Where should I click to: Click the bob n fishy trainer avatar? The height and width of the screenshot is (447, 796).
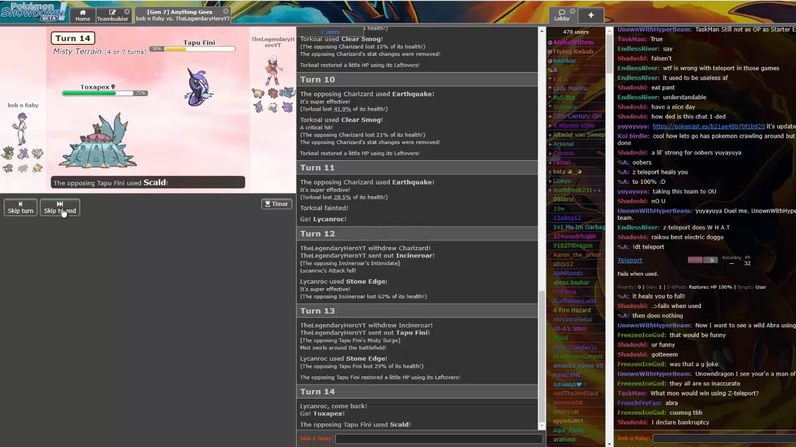pyautogui.click(x=22, y=129)
